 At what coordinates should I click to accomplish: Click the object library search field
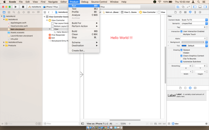tap(190, 124)
